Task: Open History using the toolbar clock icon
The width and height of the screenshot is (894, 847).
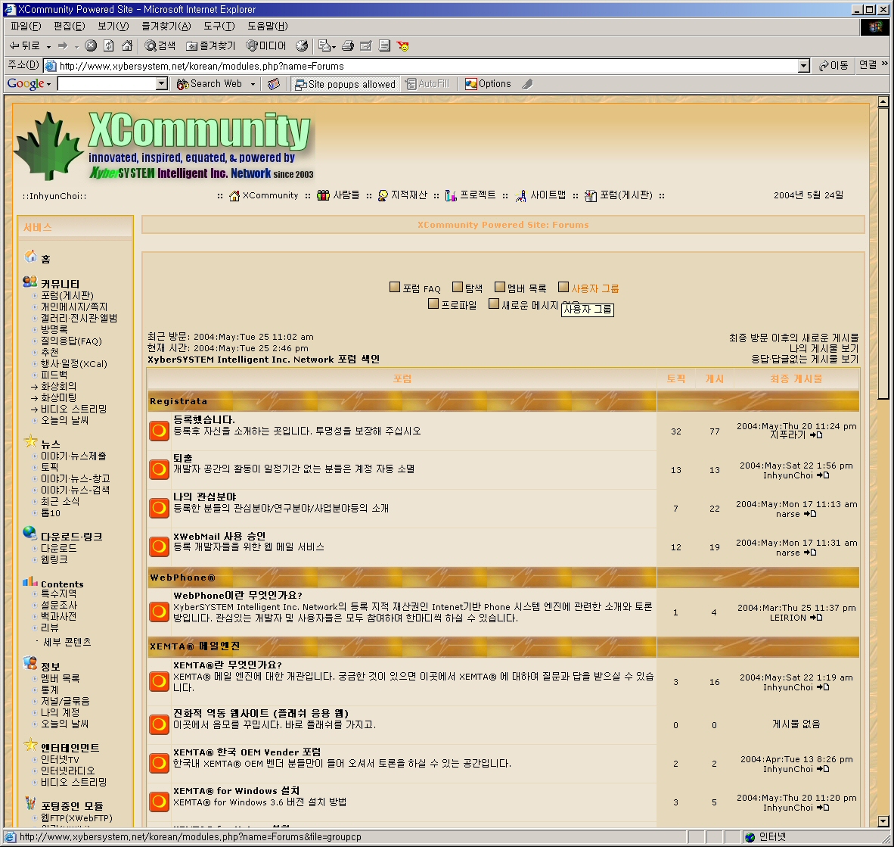Action: [302, 46]
